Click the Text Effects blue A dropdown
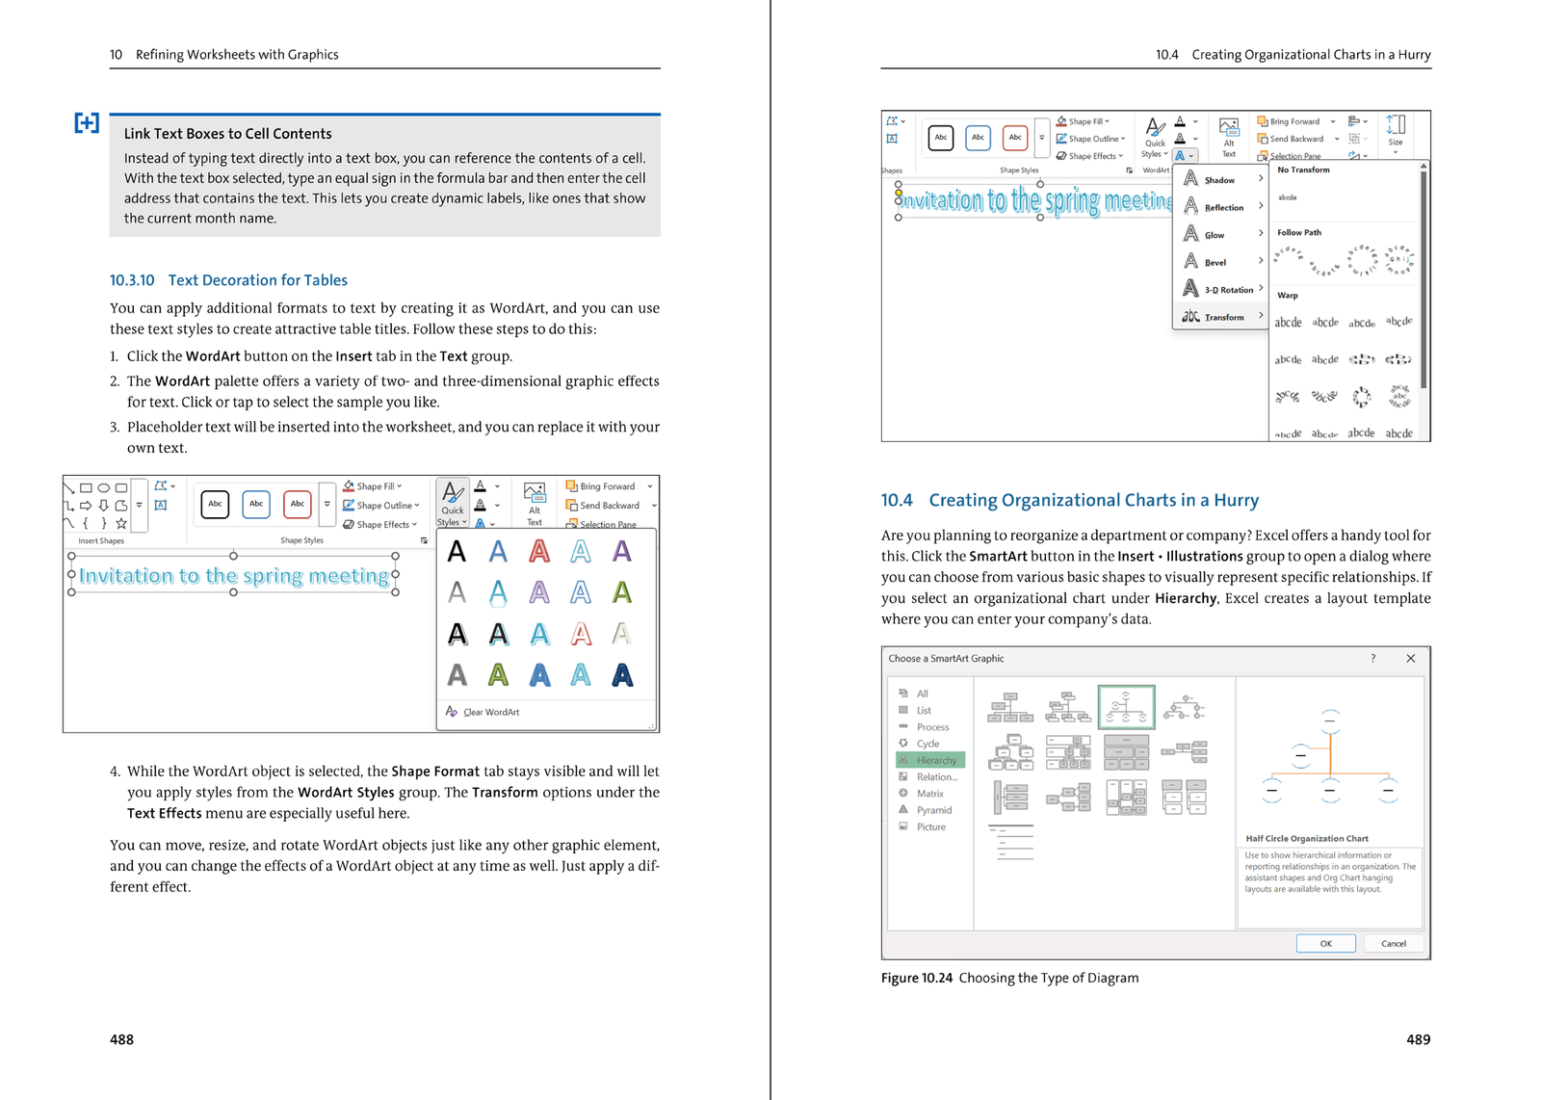 click(1185, 155)
